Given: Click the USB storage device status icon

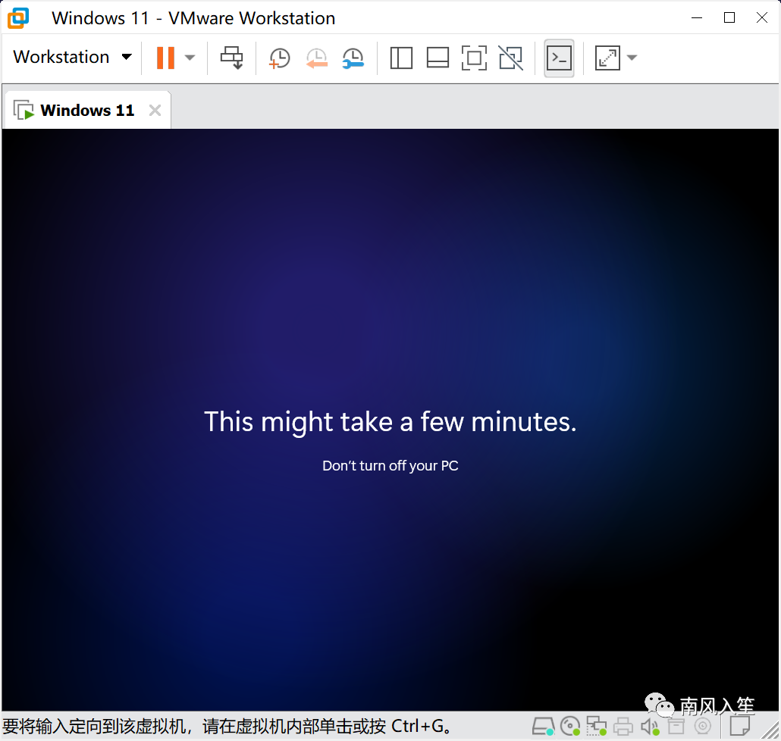Looking at the screenshot, I should pyautogui.click(x=676, y=727).
